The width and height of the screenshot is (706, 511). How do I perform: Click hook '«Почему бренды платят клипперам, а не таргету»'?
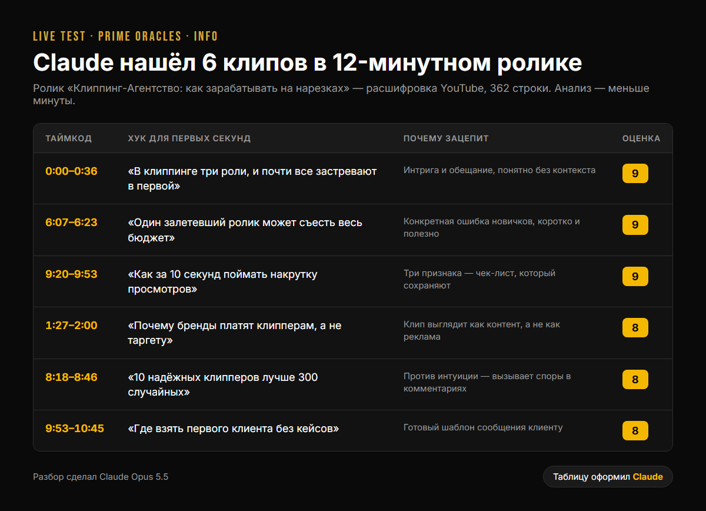pyautogui.click(x=234, y=333)
